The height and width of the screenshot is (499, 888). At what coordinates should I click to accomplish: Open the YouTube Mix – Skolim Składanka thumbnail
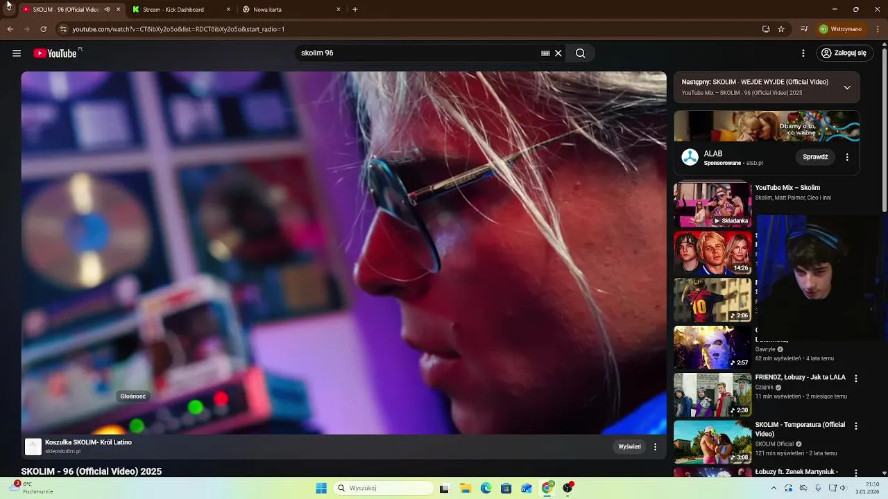click(712, 204)
